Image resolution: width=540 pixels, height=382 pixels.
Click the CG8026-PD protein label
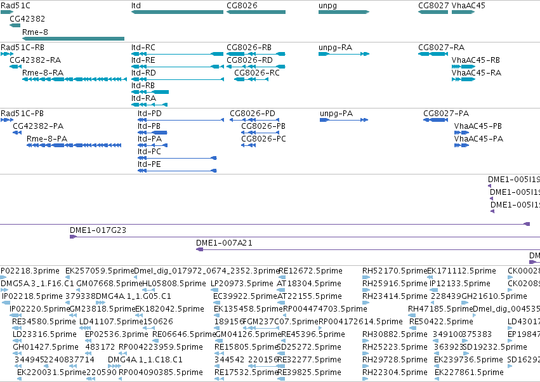tap(253, 114)
